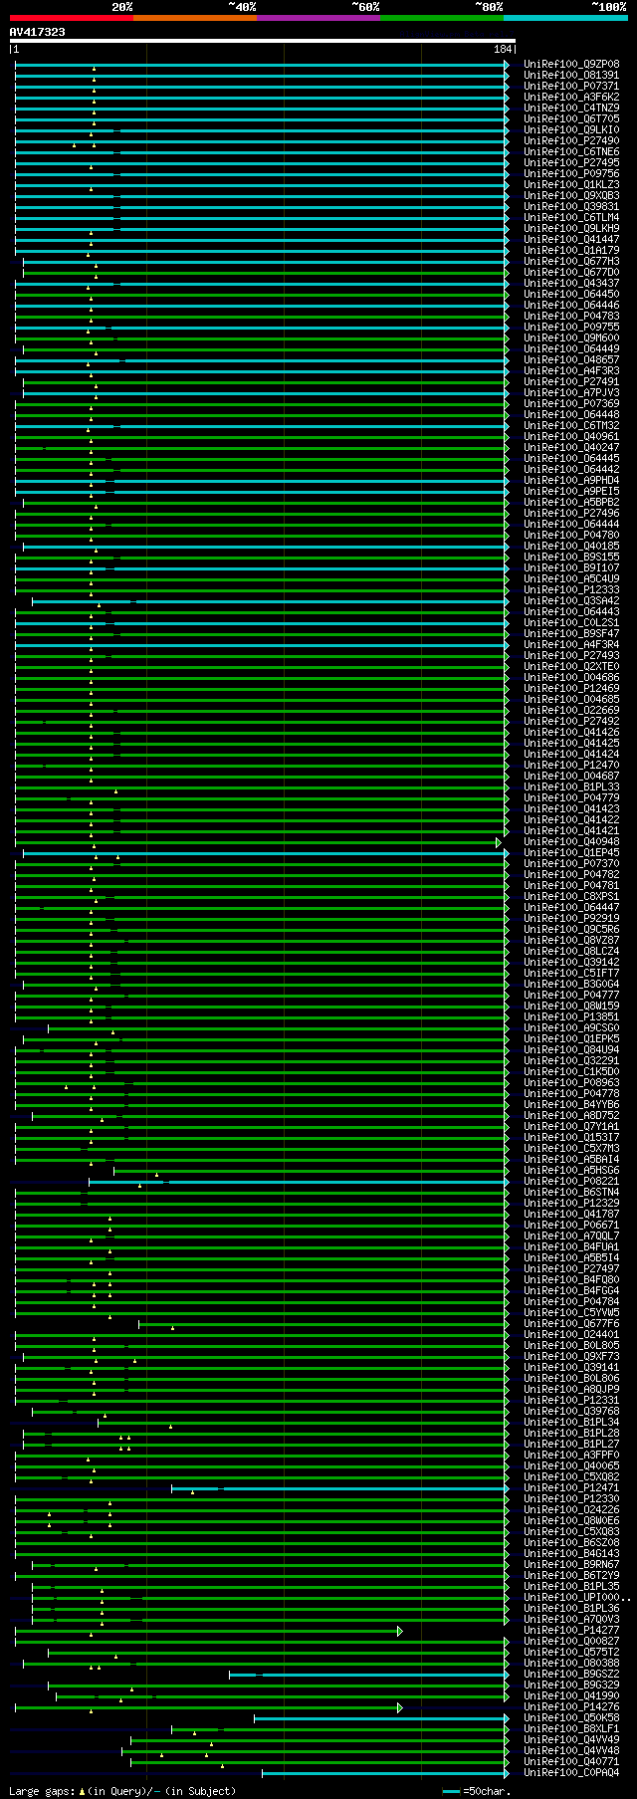The width and height of the screenshot is (637, 1799).
Task: Open the UniRef100_Q9ZP08 hit label
Action: [571, 65]
